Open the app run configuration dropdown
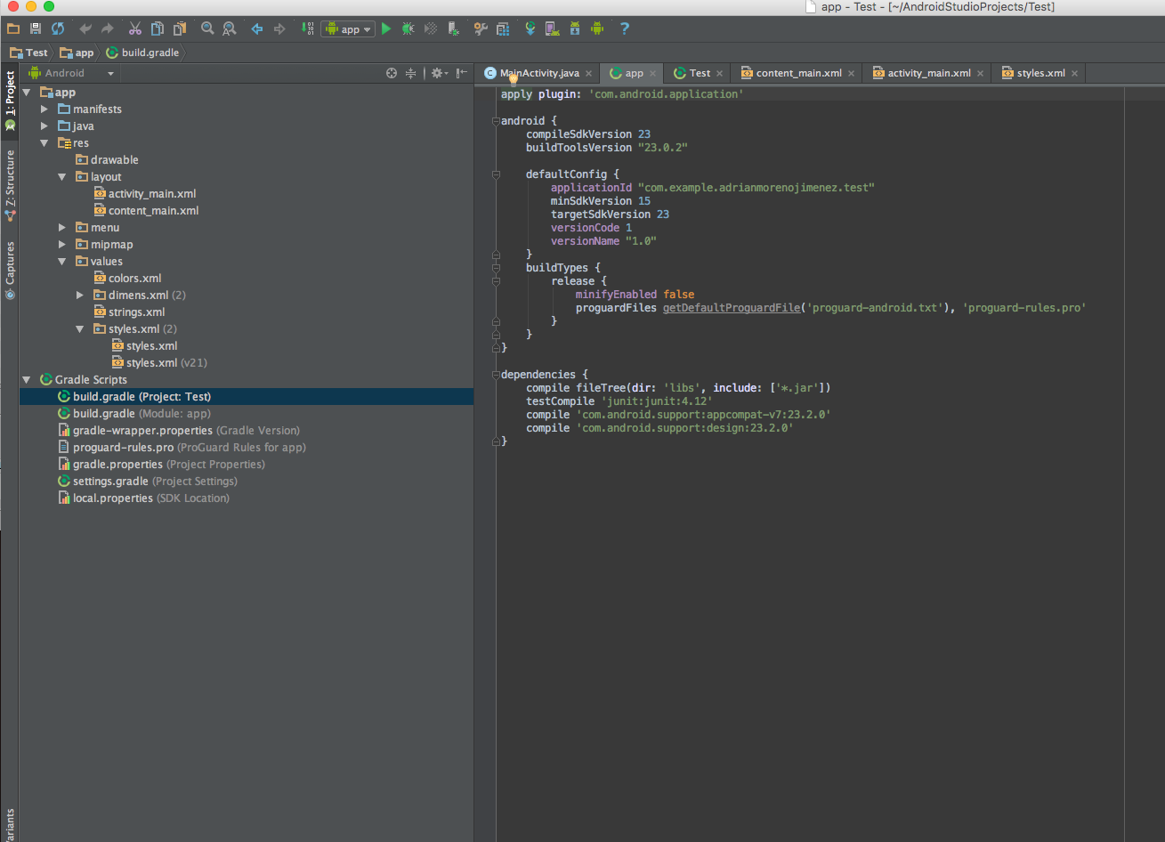This screenshot has width=1165, height=842. 348,28
